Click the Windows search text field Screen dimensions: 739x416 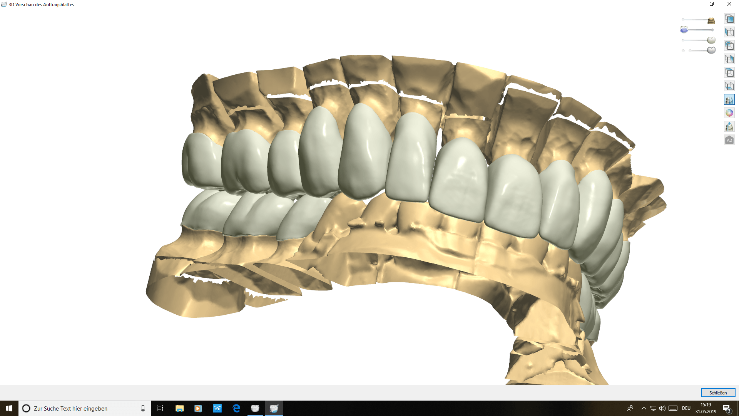tap(85, 408)
